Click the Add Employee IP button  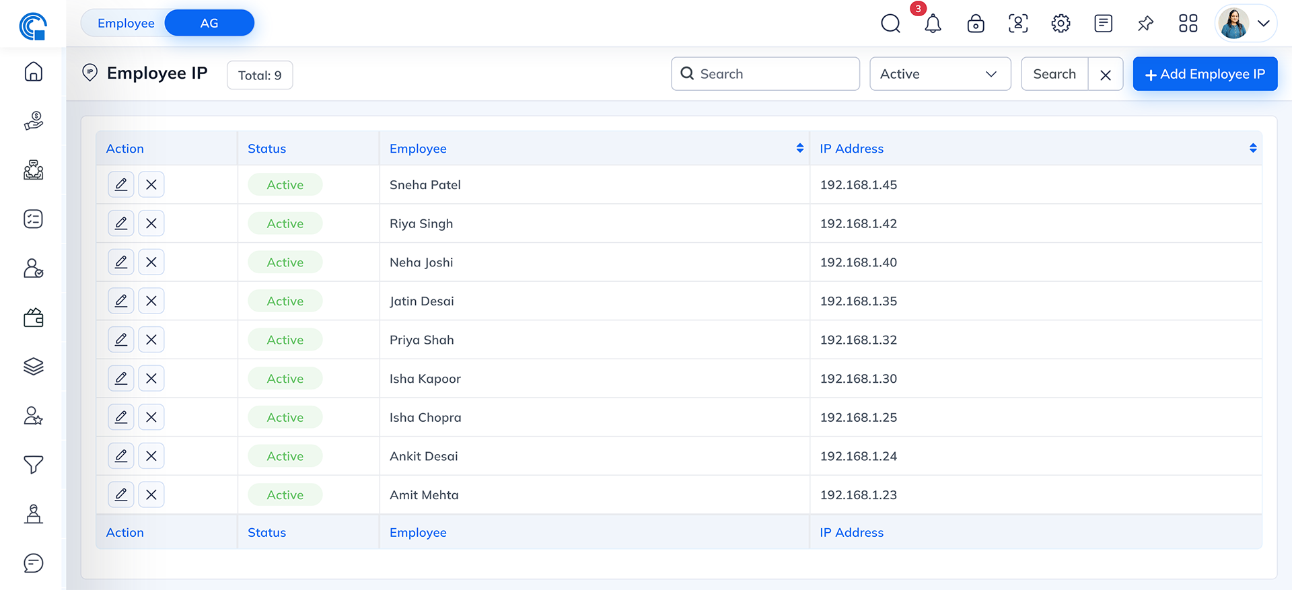(1205, 74)
